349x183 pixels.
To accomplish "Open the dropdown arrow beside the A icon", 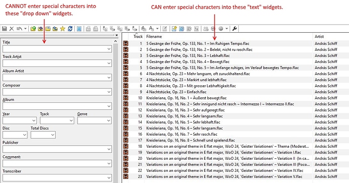I will (157, 29).
